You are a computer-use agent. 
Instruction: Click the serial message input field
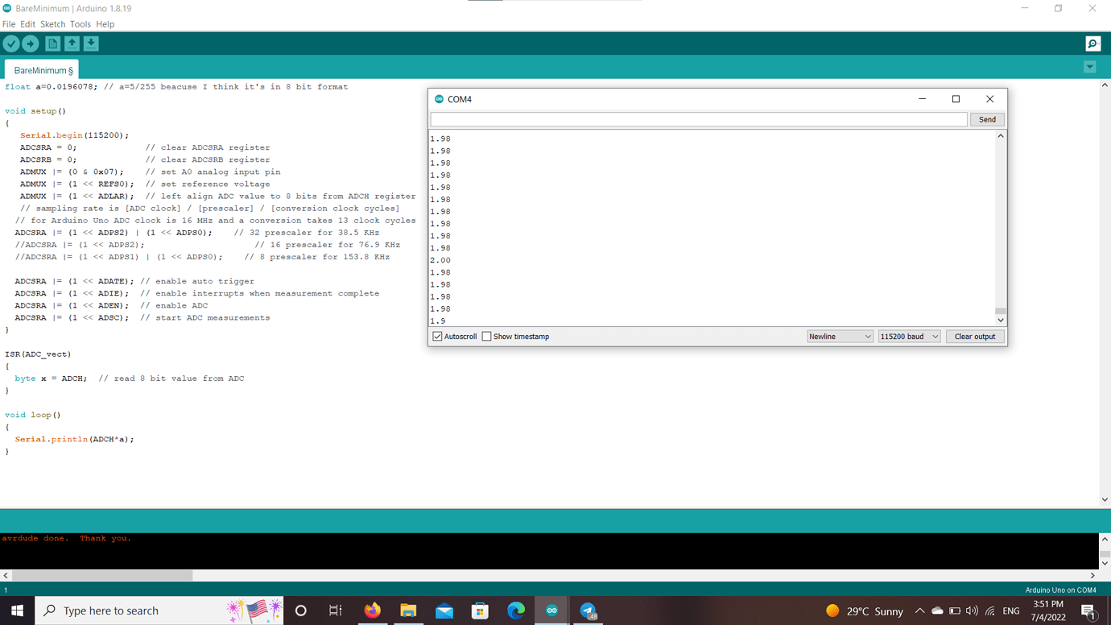click(697, 118)
